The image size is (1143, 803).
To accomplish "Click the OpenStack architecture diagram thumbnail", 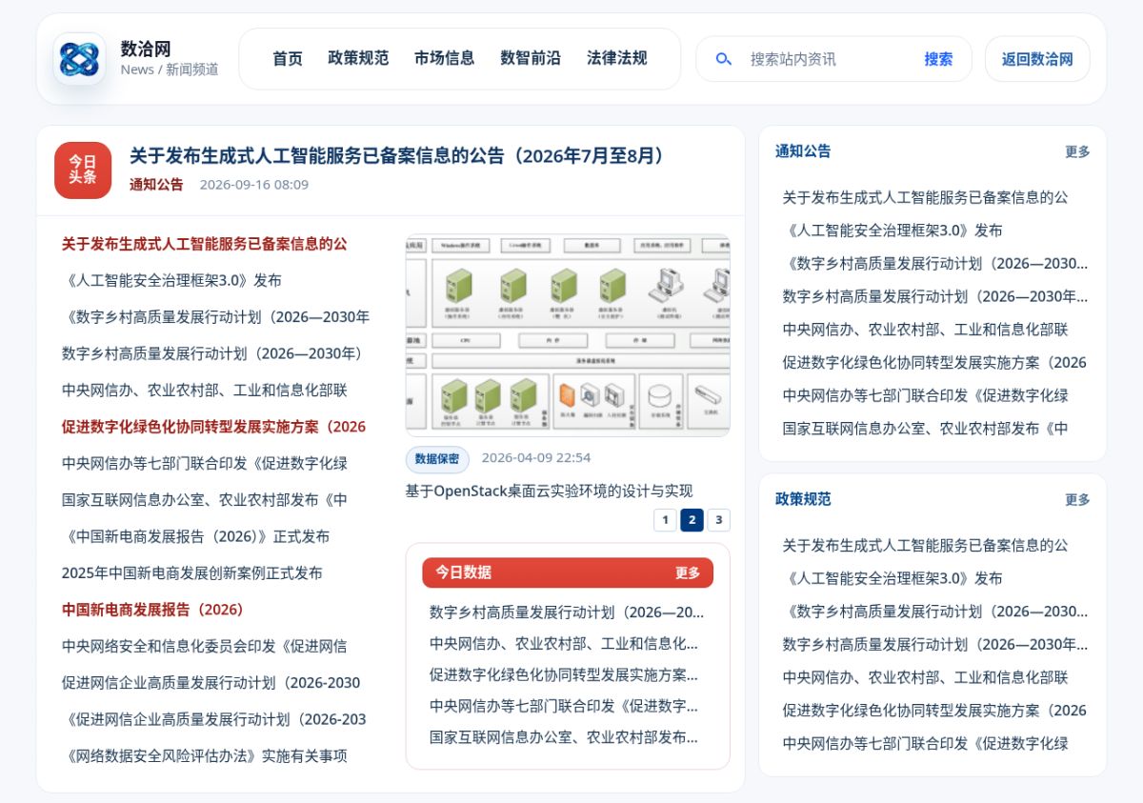I will pos(568,335).
